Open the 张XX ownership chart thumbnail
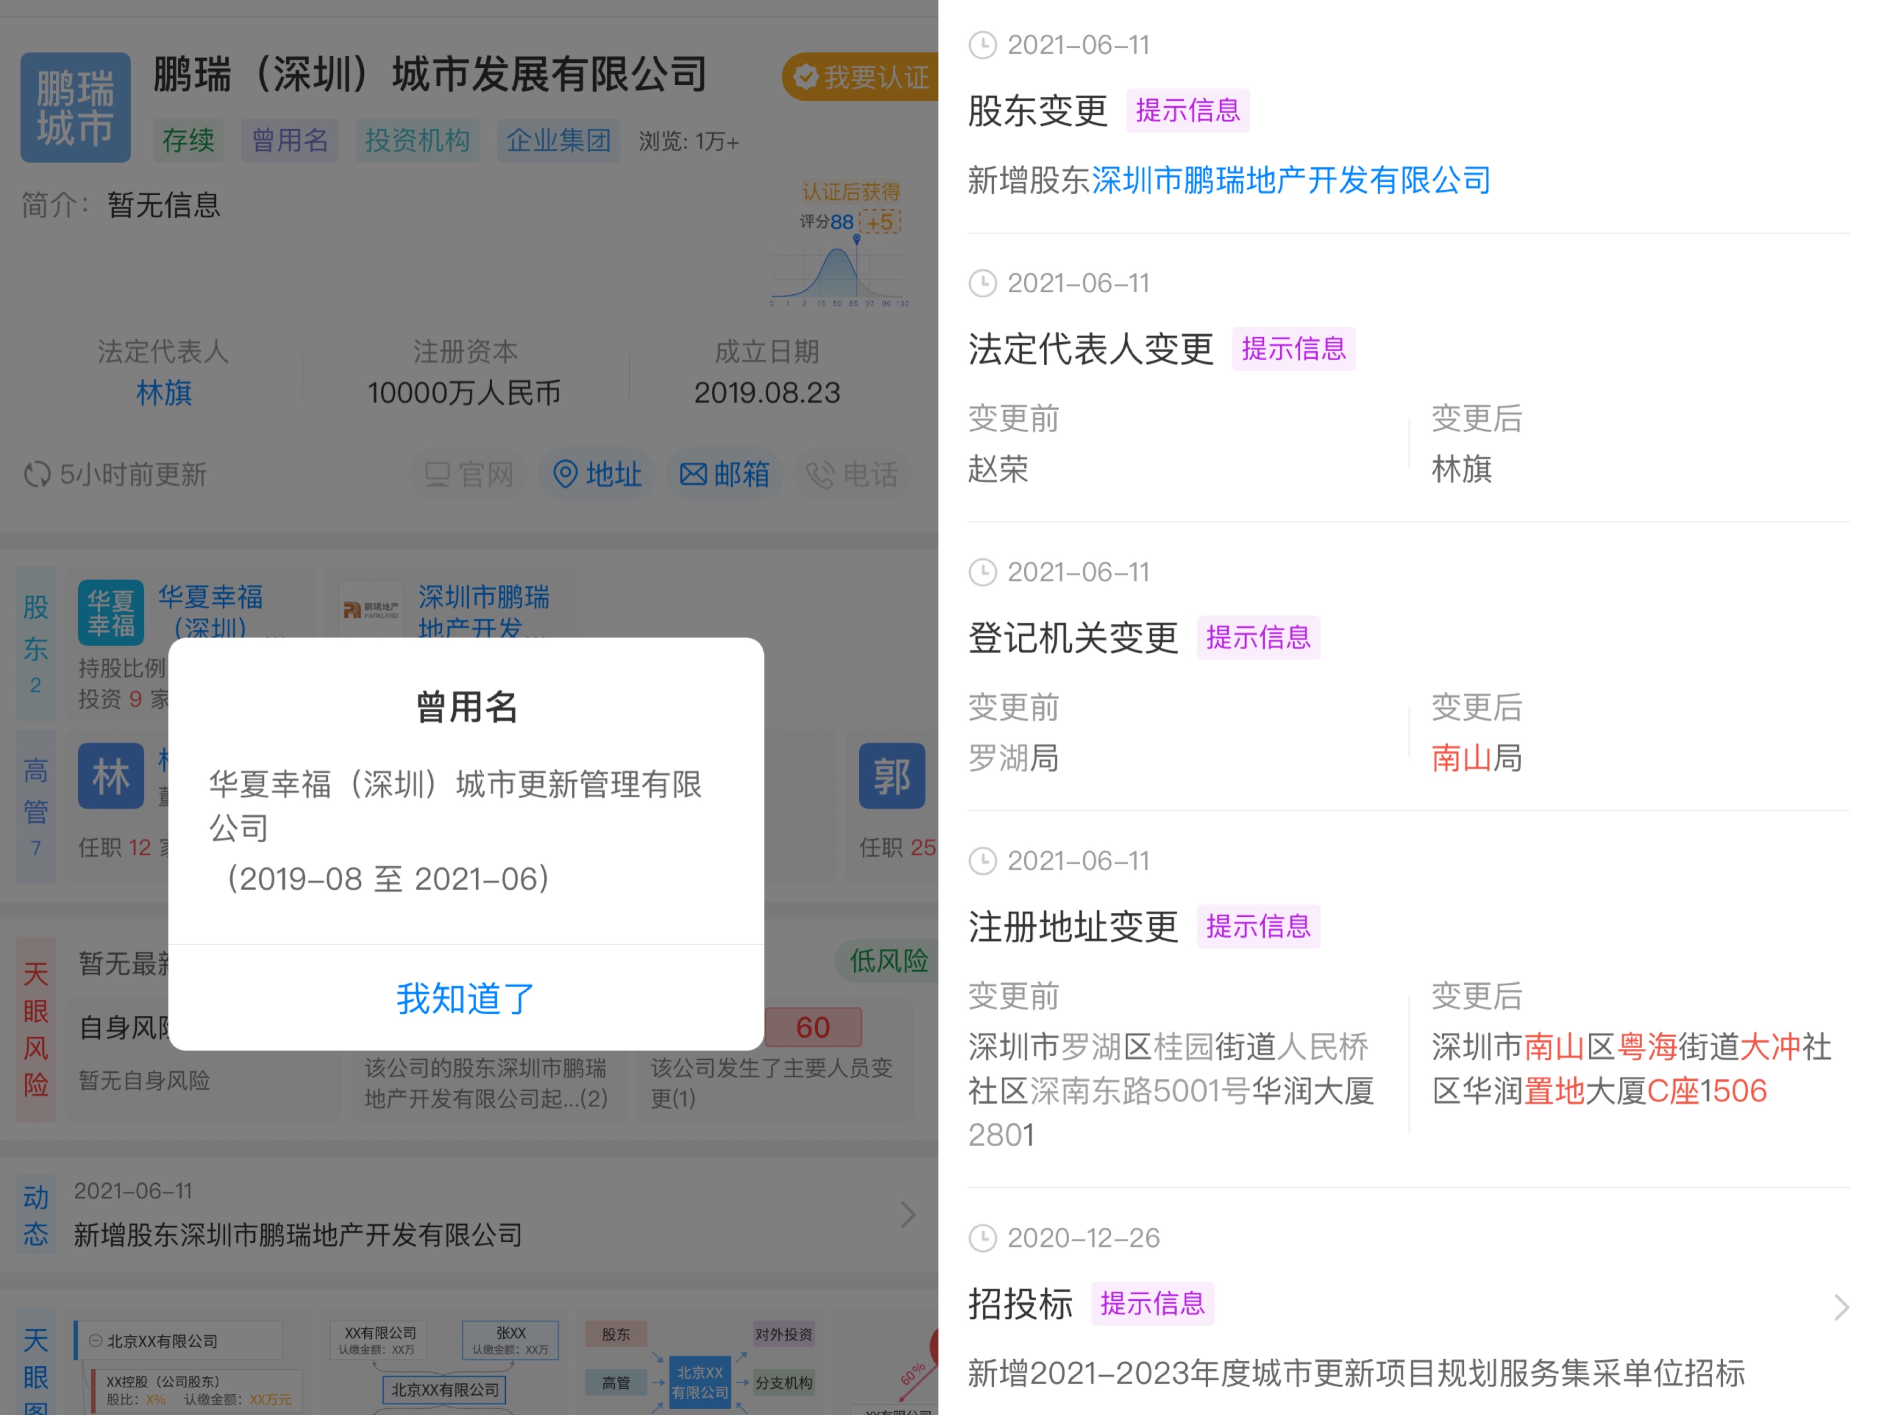Image resolution: width=1888 pixels, height=1415 pixels. (x=445, y=1363)
